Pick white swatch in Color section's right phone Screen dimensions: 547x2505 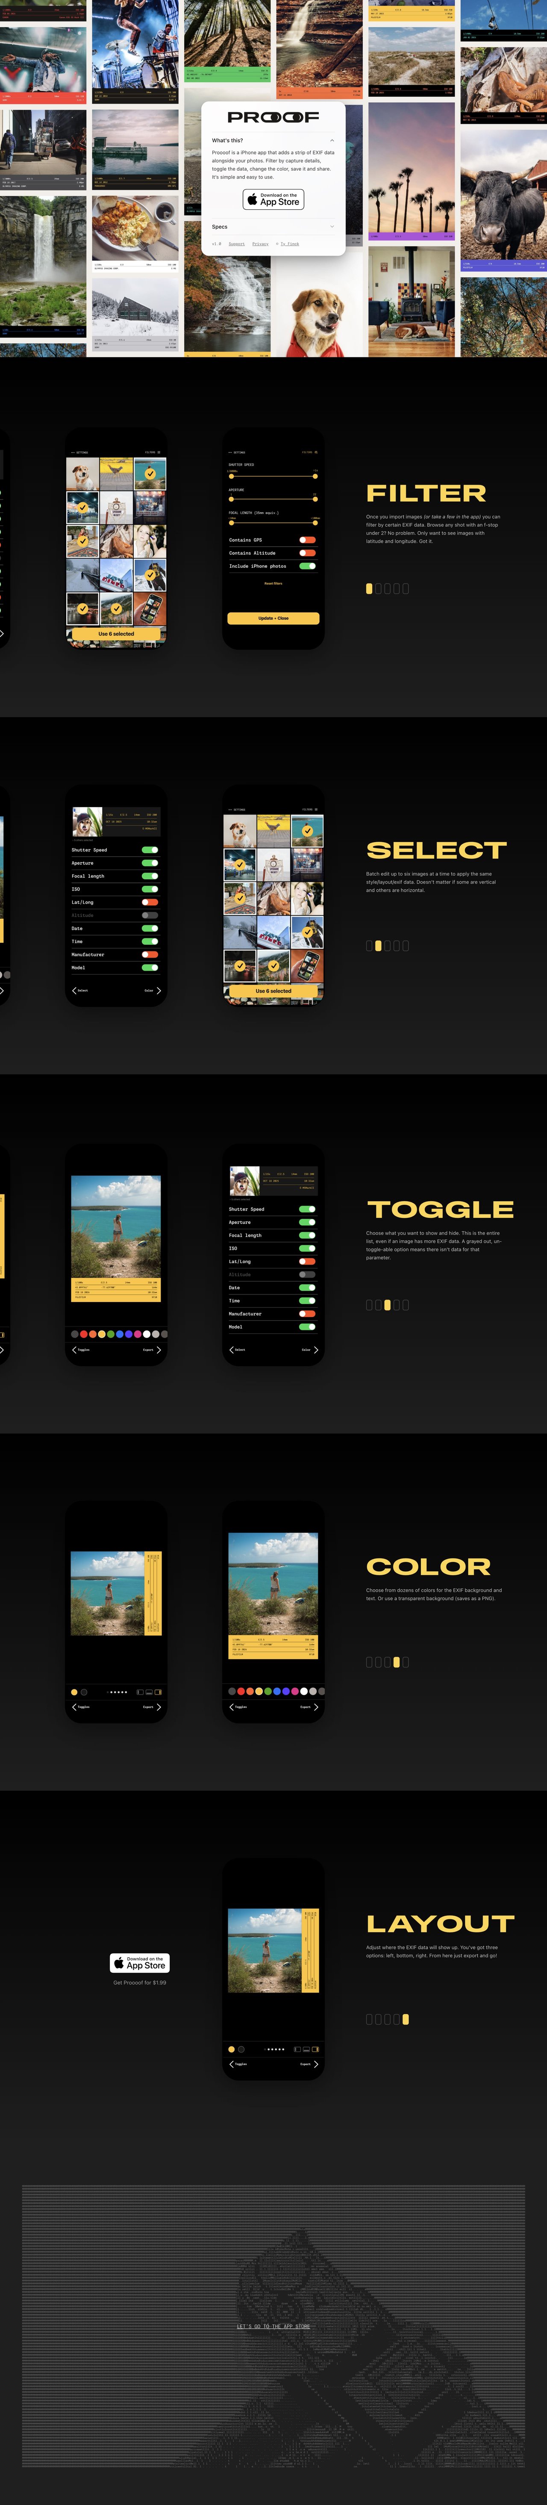point(304,1691)
